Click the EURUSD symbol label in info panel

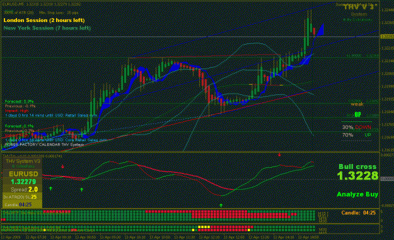pos(23,174)
